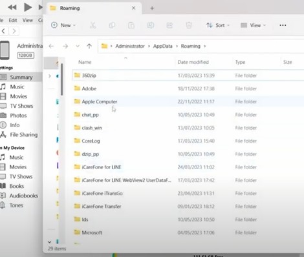This screenshot has width=304, height=257.
Task: Open TV Shows under On My Device
Action: click(x=21, y=176)
